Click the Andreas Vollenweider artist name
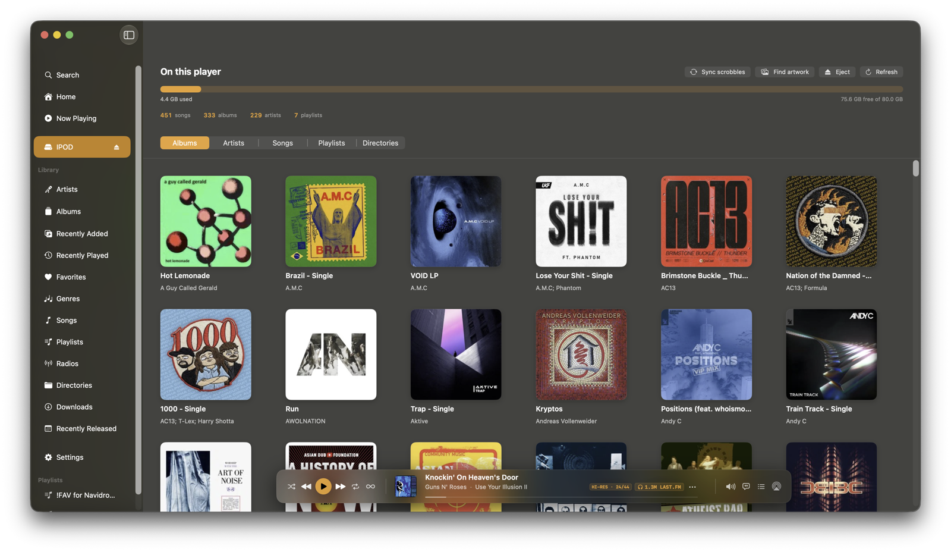951x552 pixels. [x=566, y=421]
